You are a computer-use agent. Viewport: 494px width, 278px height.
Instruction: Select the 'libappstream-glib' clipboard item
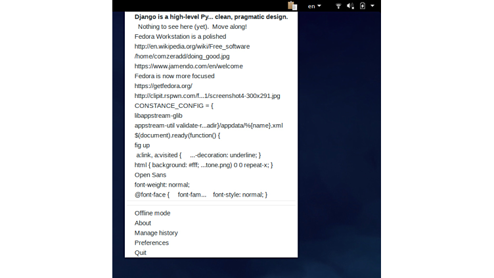coord(158,115)
